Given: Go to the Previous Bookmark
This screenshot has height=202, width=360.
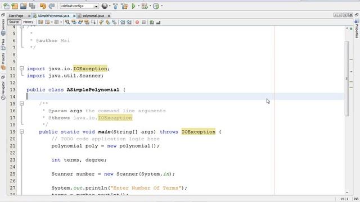Looking at the screenshot, I should click(101, 22).
